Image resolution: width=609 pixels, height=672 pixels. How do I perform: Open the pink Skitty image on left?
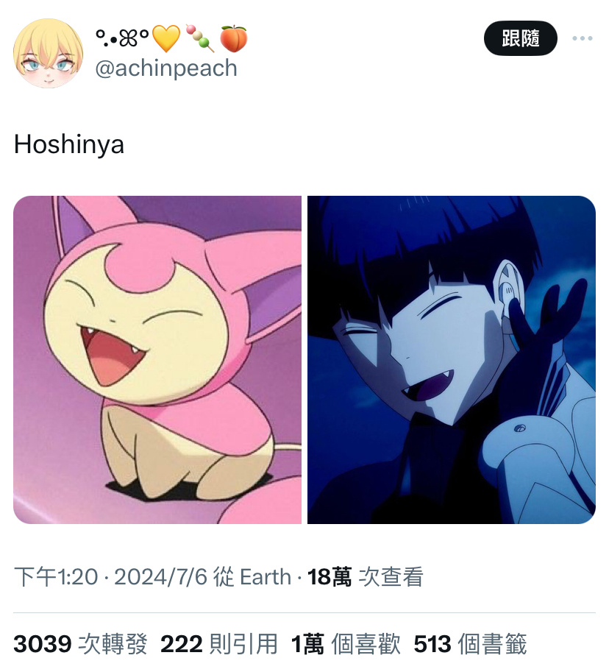pos(157,360)
